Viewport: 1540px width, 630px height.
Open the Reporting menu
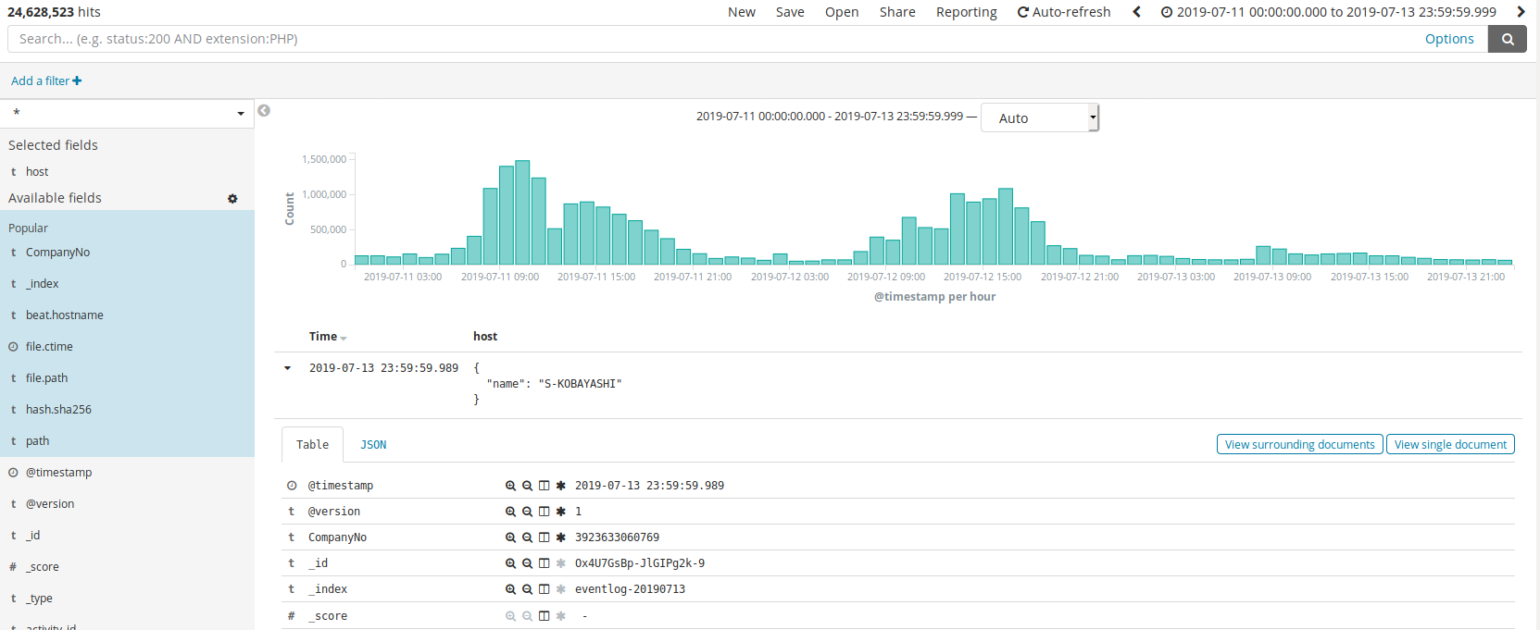click(967, 12)
